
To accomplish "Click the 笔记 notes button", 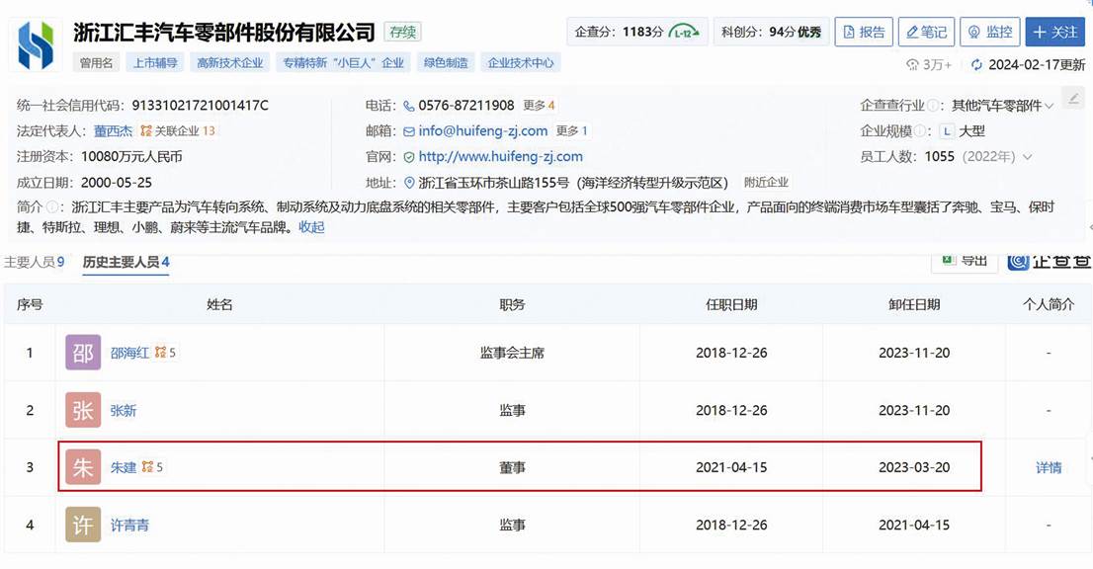I will (926, 32).
